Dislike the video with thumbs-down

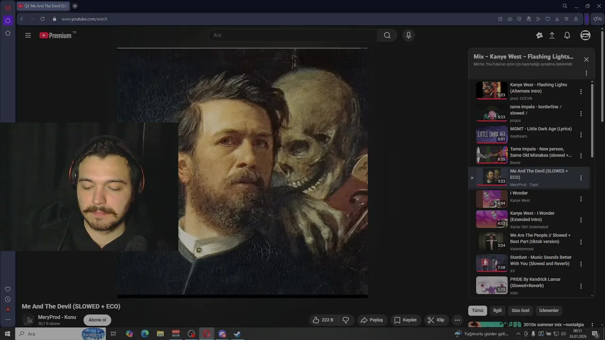(346, 320)
